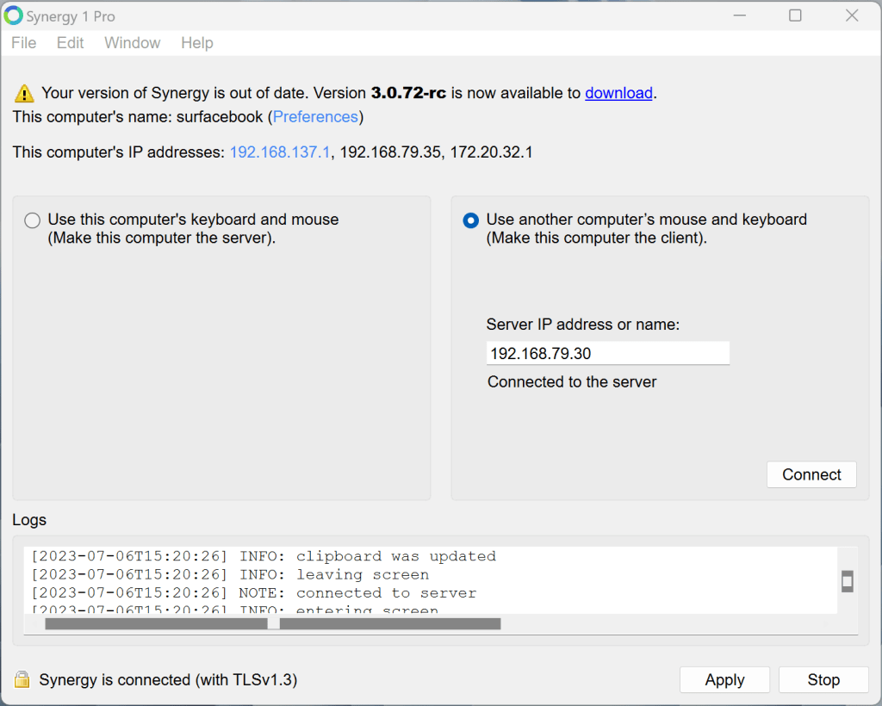Image resolution: width=882 pixels, height=706 pixels.
Task: Click the 'leaving screen' log line
Action: [x=230, y=574]
